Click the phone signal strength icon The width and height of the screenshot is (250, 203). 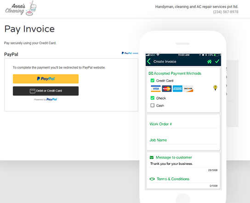pyautogui.click(x=148, y=55)
